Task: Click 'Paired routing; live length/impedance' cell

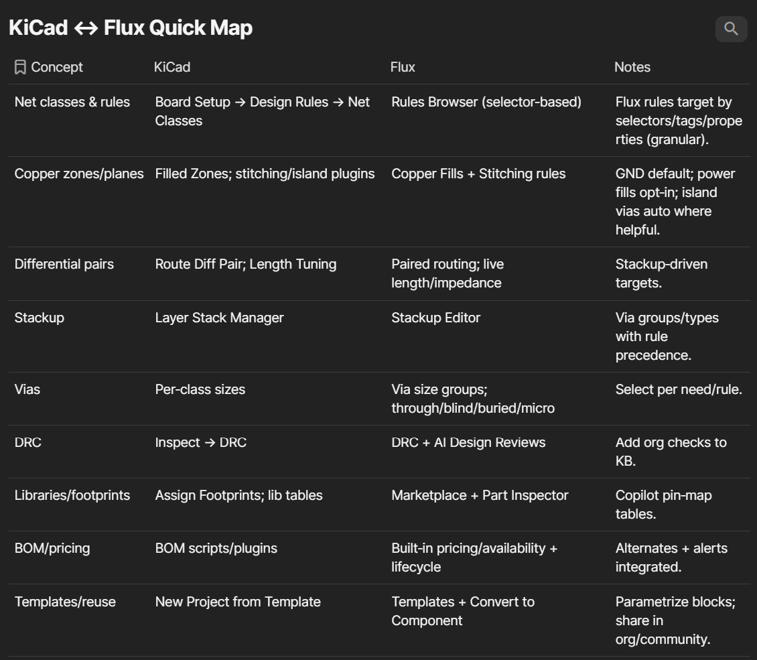Action: point(447,273)
